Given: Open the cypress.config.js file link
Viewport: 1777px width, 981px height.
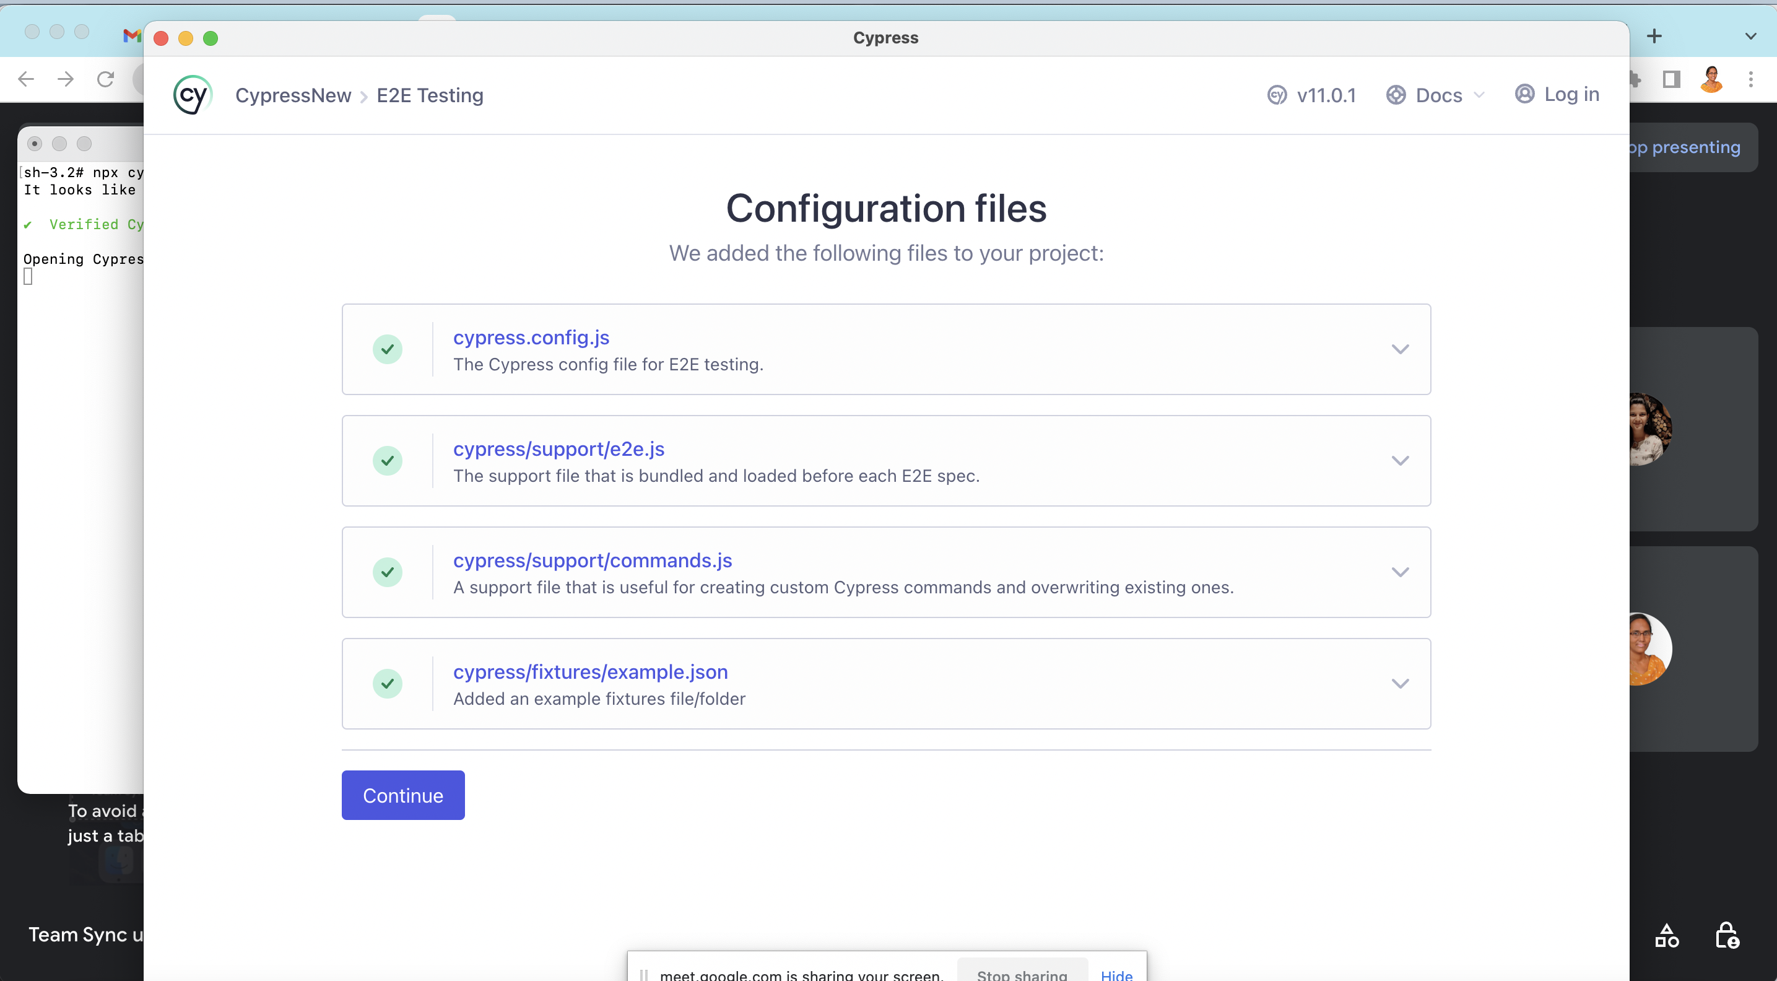Looking at the screenshot, I should (531, 338).
